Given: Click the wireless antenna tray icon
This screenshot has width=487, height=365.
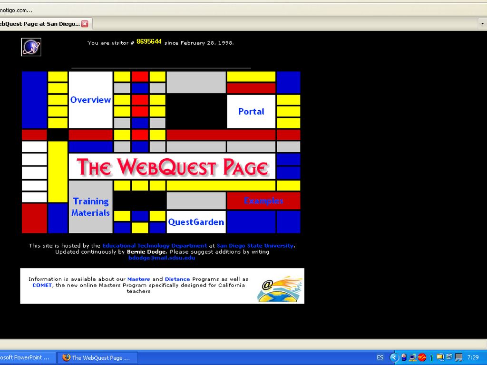Looking at the screenshot, I should pyautogui.click(x=431, y=358).
